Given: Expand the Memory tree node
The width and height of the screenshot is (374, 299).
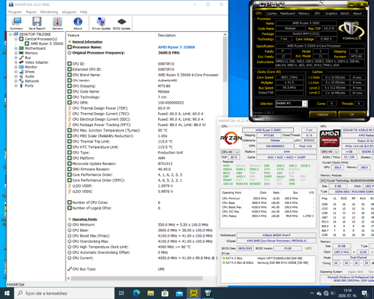Looking at the screenshot, I should click(x=16, y=53).
